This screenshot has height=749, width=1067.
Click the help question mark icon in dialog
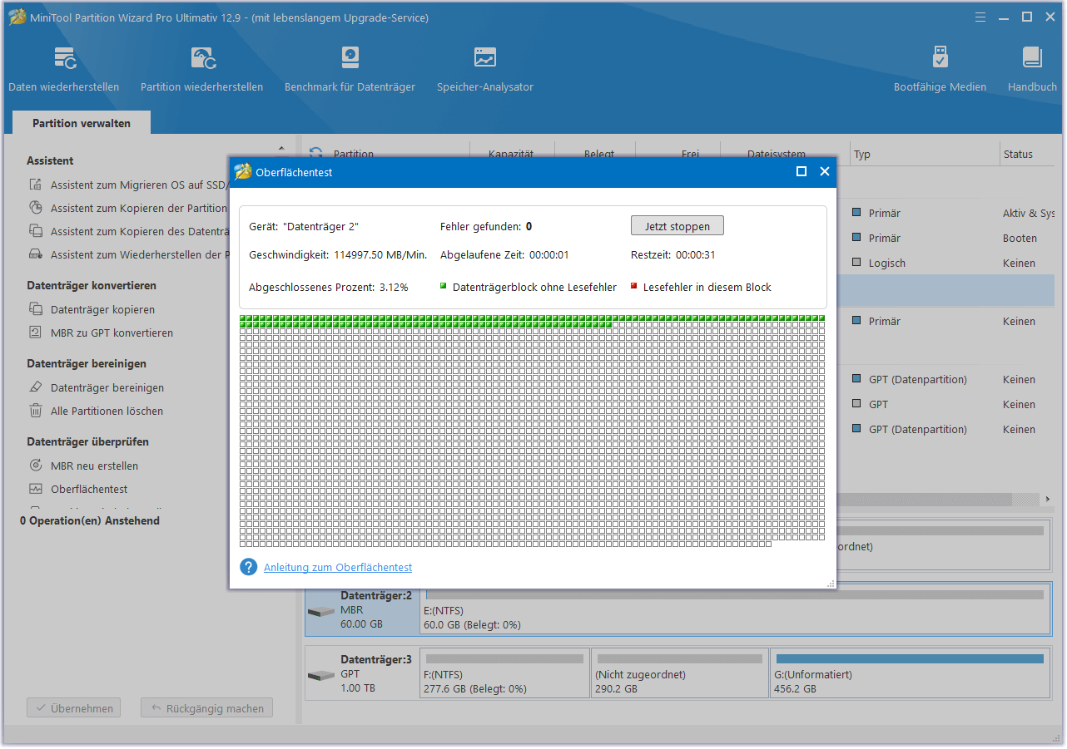(x=248, y=567)
